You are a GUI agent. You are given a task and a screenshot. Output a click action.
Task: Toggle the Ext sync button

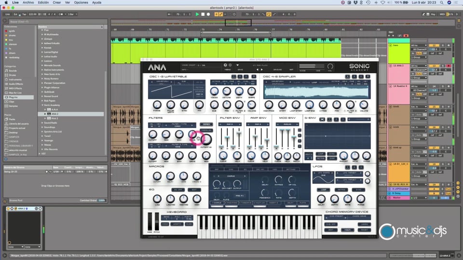(x=15, y=14)
